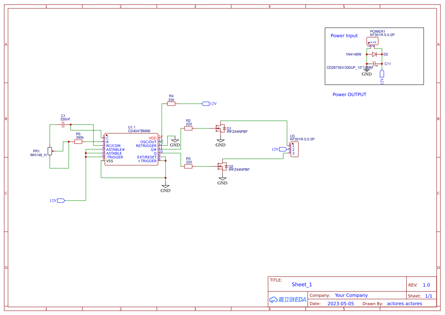The image size is (445, 315).
Task: Select capacitor C1 330nF symbol
Action: 63,123
